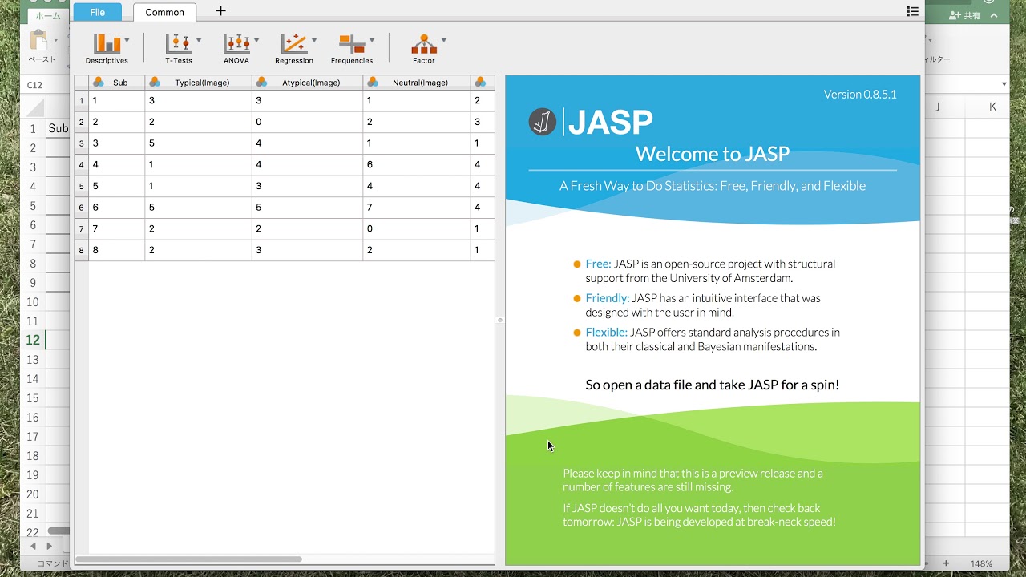1026x577 pixels.
Task: Click the paste clipboard icon in Excel window
Action: 38,40
